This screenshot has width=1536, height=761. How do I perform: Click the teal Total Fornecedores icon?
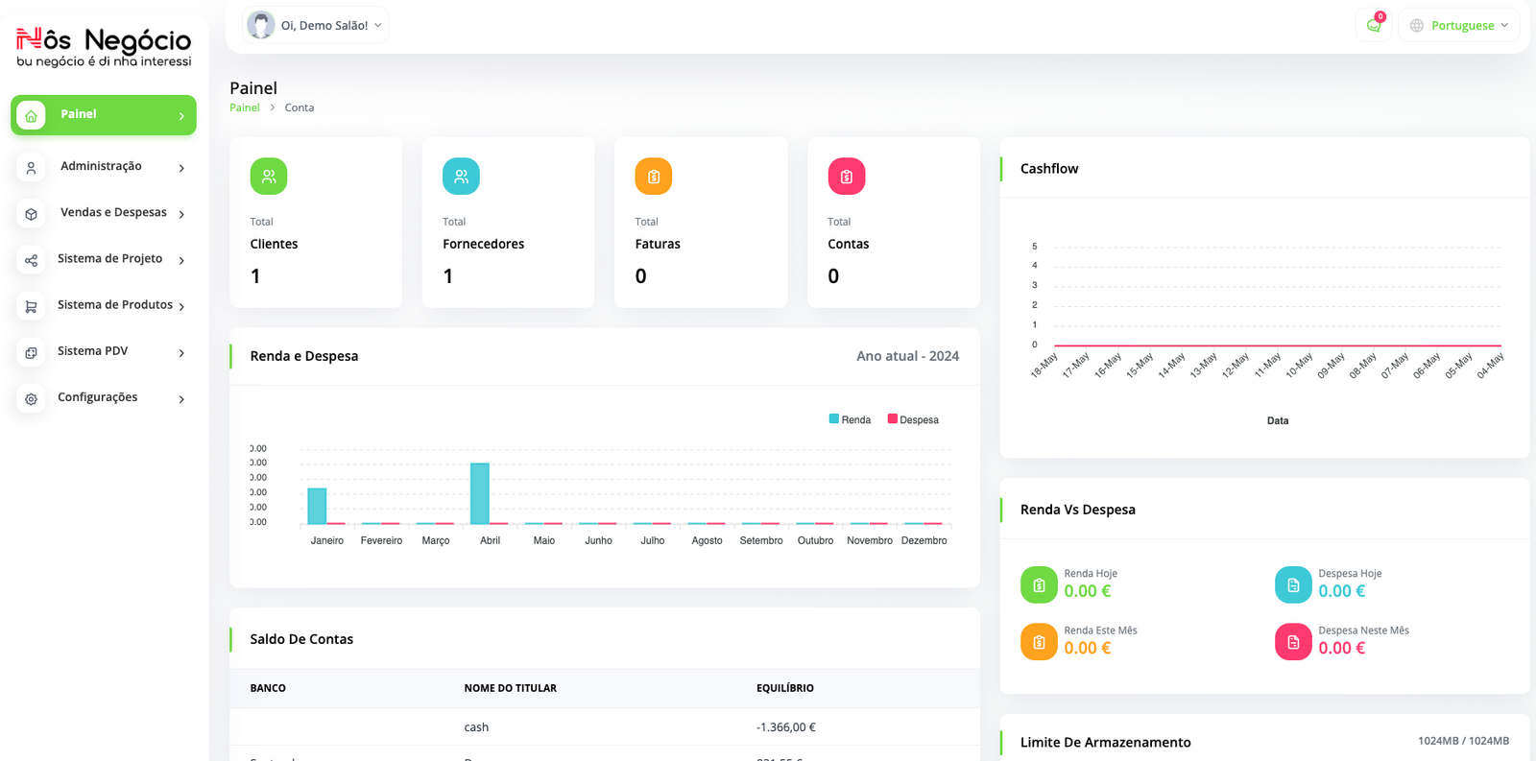(x=461, y=177)
